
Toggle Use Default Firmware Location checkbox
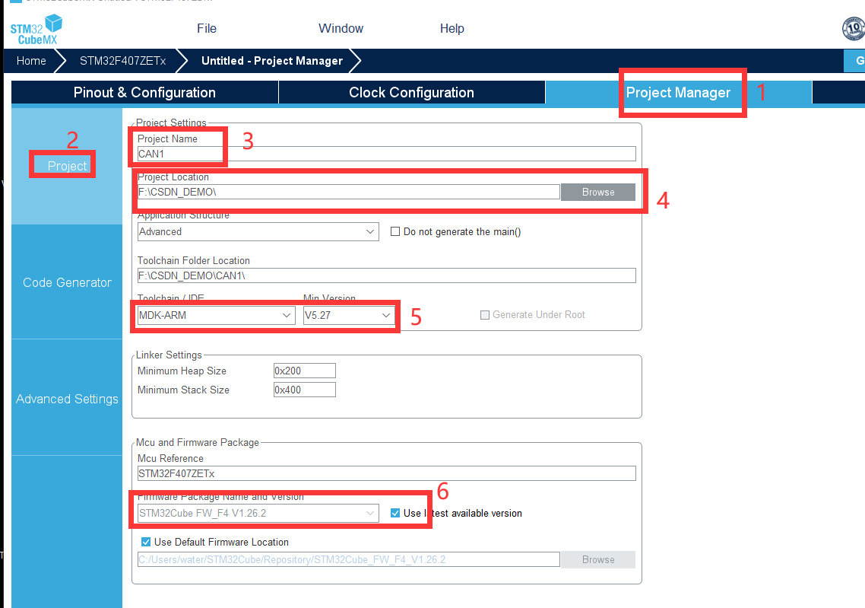(146, 542)
